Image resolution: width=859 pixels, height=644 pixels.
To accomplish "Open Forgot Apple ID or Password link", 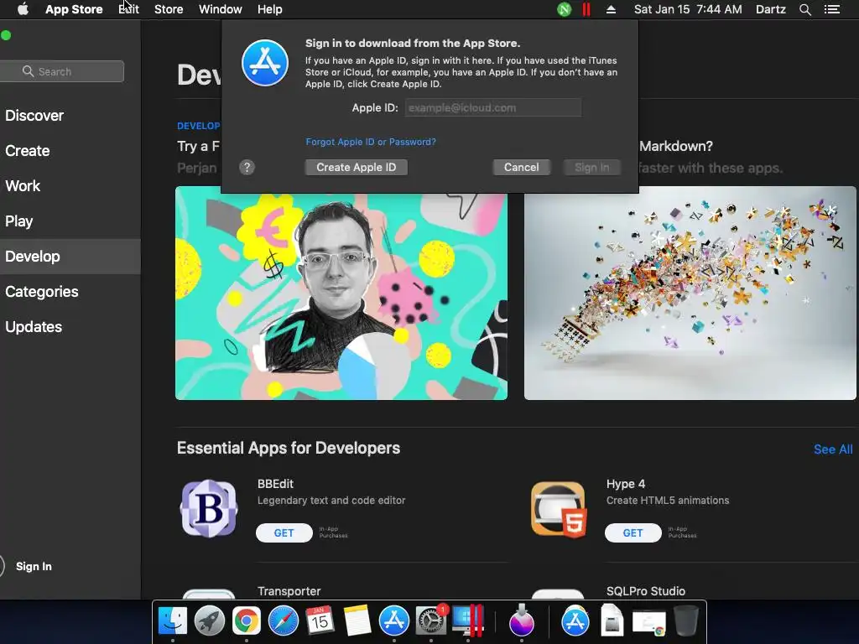I will click(371, 142).
